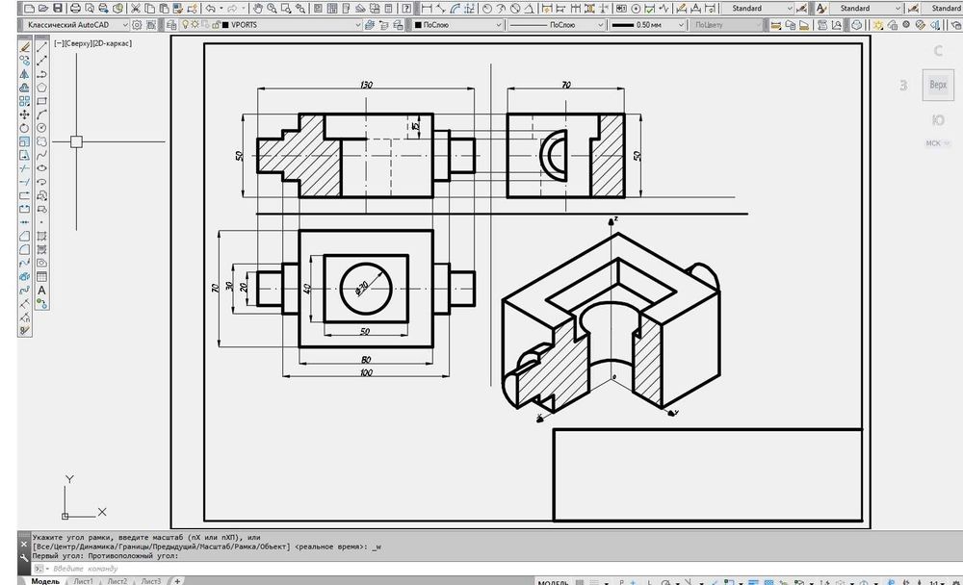
Task: Switch to the Лист3 layout tab
Action: pos(150,581)
